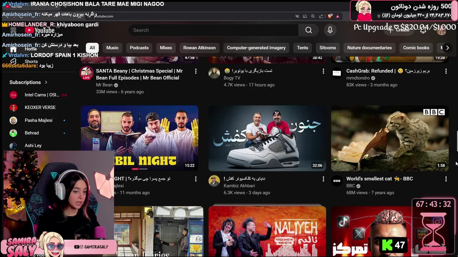Open more options for World's smallest cat
Viewport: 458px width, 257px height.
[446, 179]
